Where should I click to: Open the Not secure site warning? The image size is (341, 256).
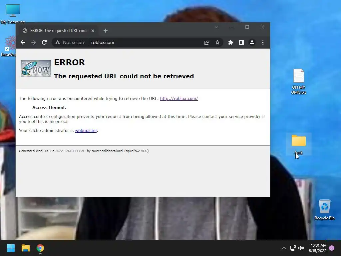tap(70, 42)
